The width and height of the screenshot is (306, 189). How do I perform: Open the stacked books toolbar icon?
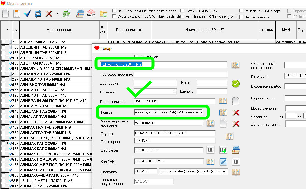click(80, 13)
